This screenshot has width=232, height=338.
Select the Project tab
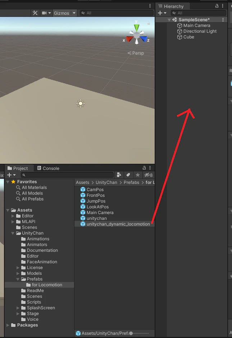[x=18, y=168]
